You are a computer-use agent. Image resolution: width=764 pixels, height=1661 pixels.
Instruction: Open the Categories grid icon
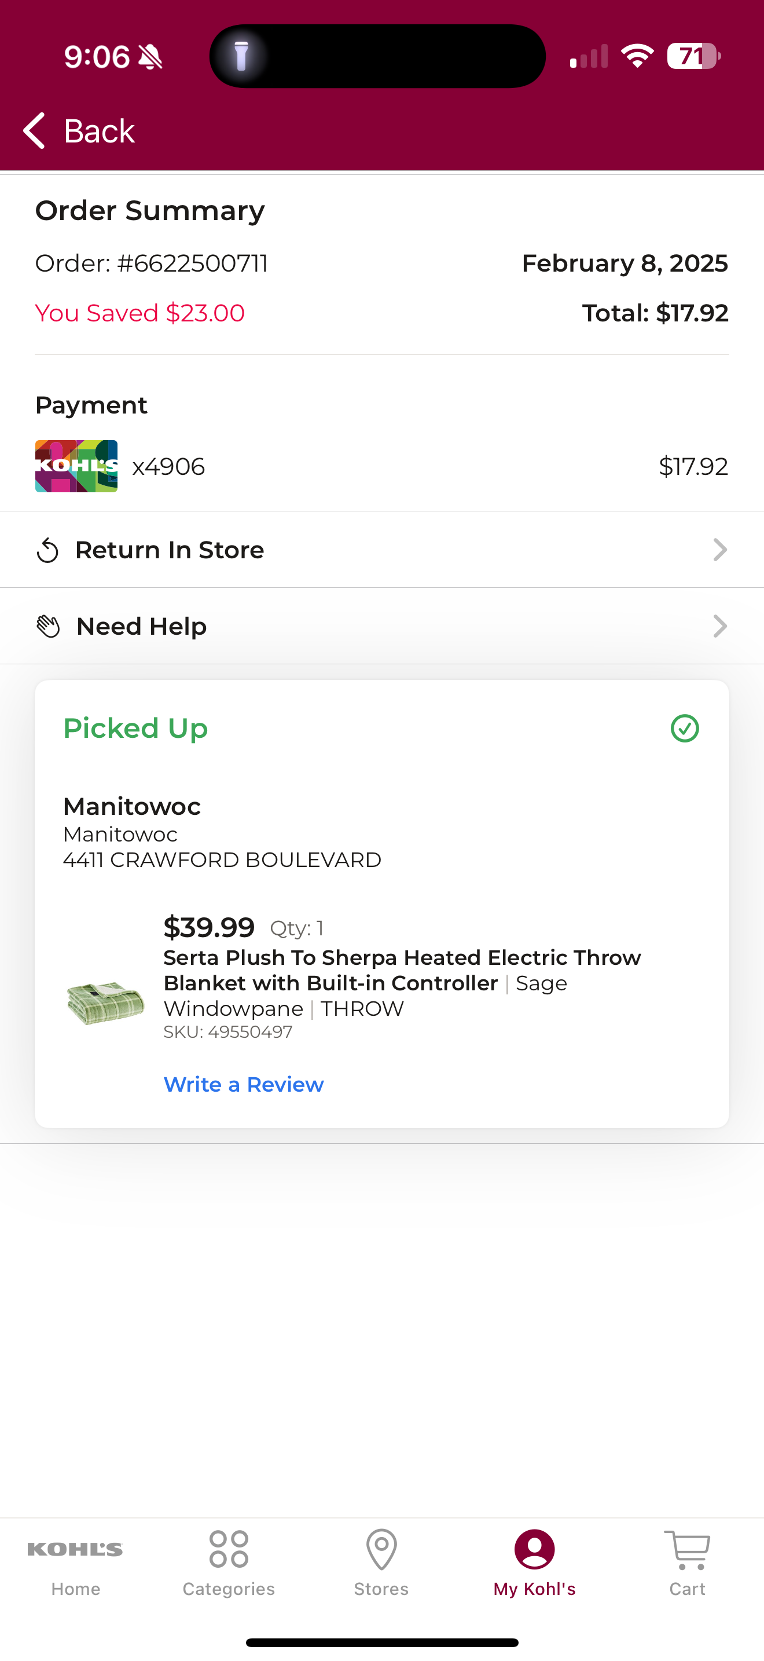[229, 1549]
